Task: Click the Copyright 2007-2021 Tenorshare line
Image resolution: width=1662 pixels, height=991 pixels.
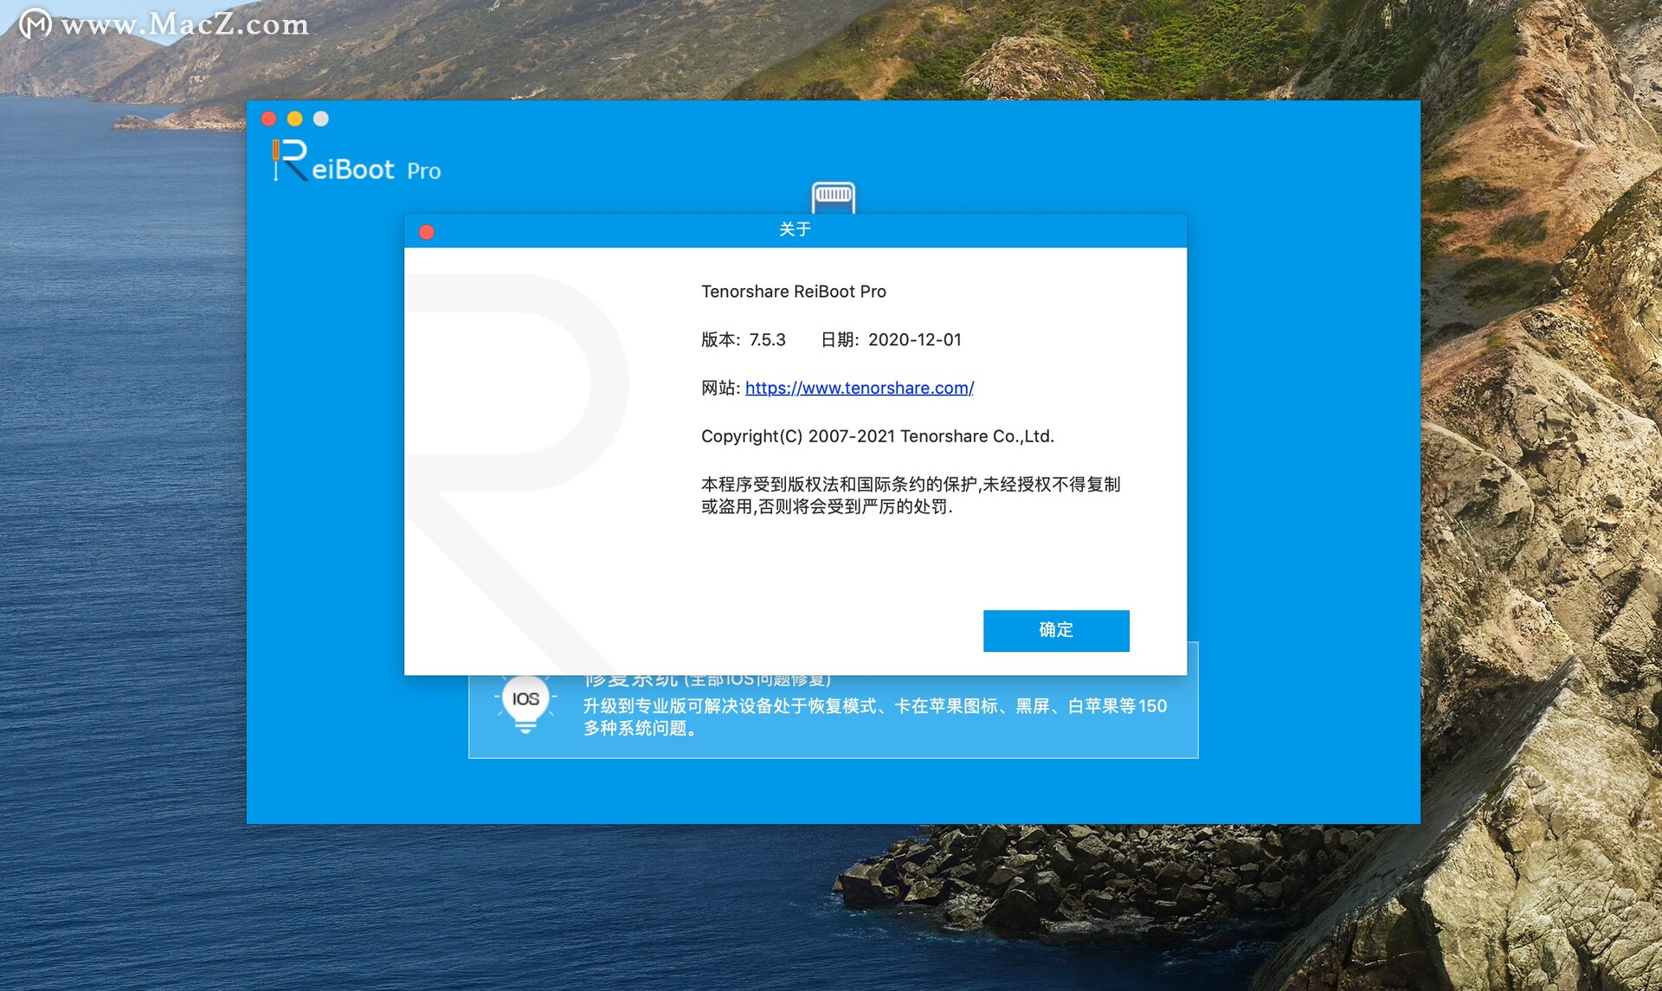Action: [x=878, y=436]
